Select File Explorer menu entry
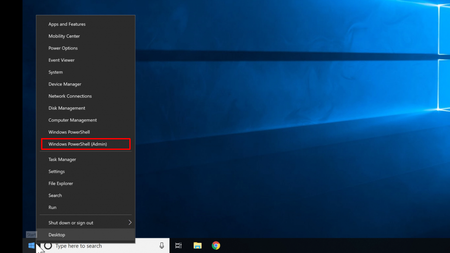The width and height of the screenshot is (450, 253). [x=86, y=184]
